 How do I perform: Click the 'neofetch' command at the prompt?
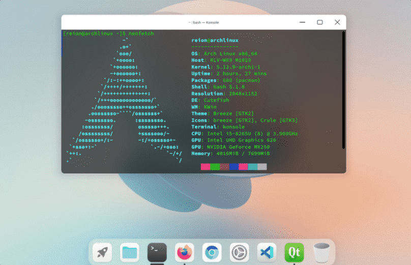click(141, 34)
